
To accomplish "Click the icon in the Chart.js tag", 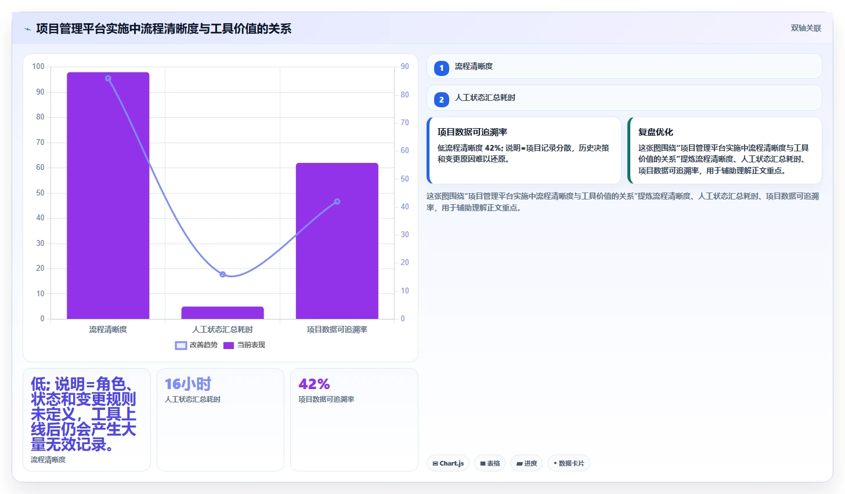I will point(435,464).
